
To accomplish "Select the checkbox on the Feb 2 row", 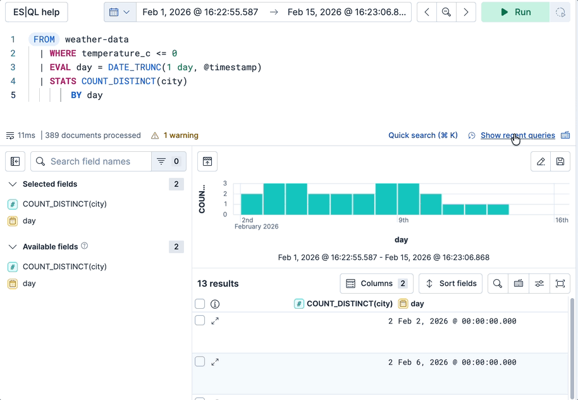I will click(x=200, y=321).
